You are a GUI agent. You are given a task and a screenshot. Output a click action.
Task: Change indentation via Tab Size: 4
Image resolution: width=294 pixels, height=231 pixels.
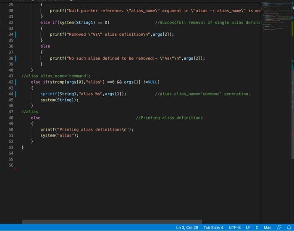(213, 228)
